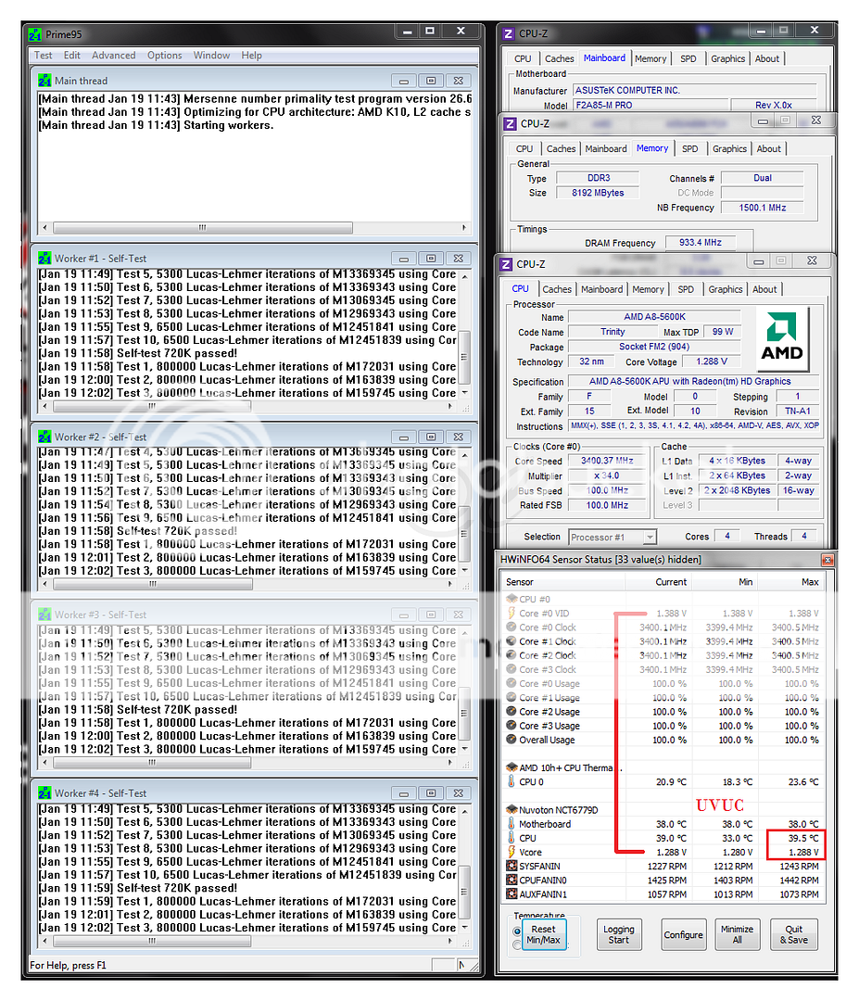This screenshot has height=1001, width=859.
Task: Click the Main thread horizontal scrollbar thumb
Action: click(x=202, y=228)
